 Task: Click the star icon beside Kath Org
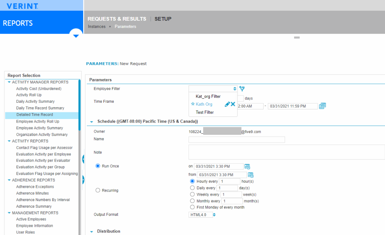[193, 104]
